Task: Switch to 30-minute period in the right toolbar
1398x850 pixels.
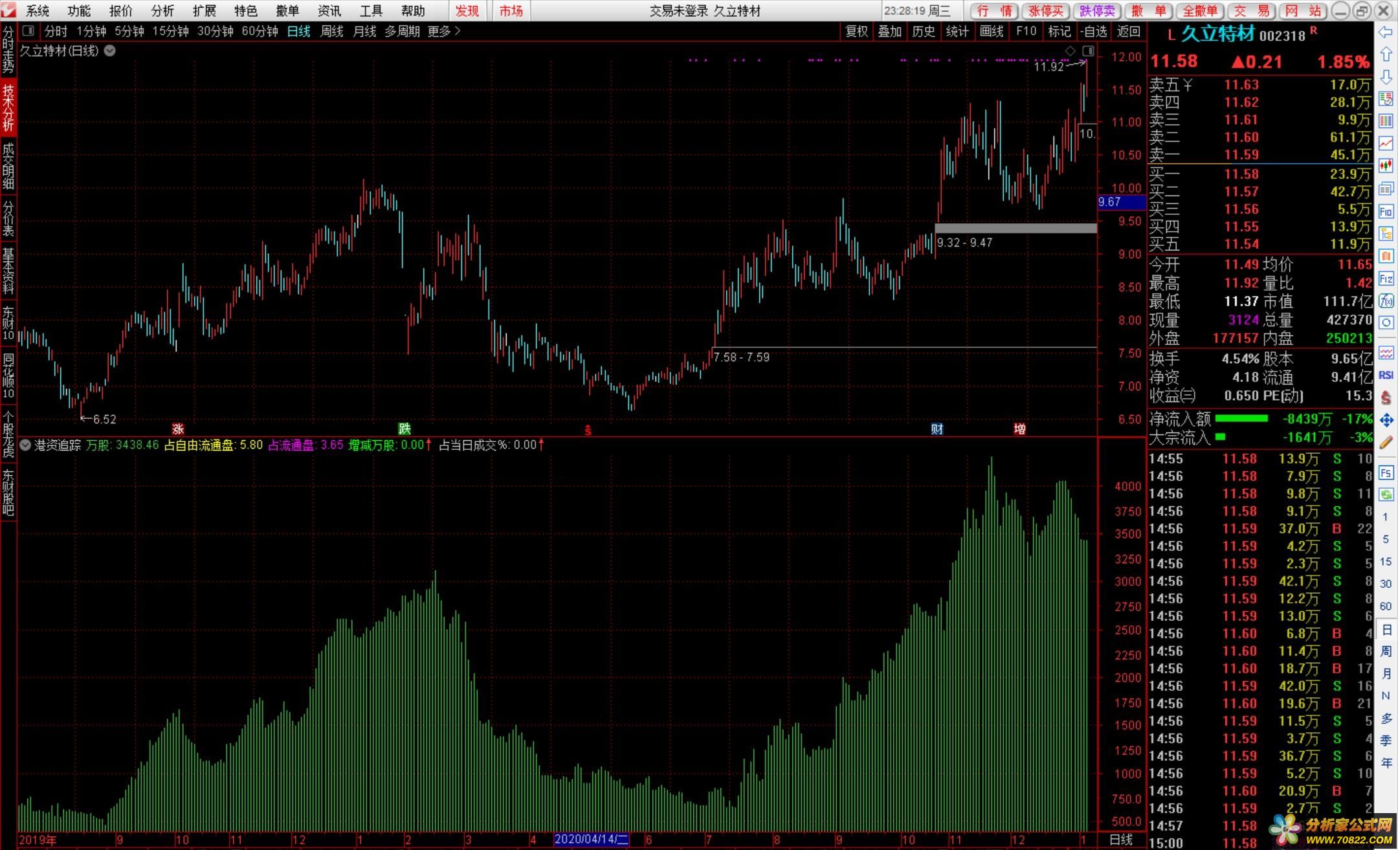Action: pos(1386,584)
